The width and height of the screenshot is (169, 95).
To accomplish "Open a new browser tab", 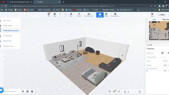I will 63,2.
